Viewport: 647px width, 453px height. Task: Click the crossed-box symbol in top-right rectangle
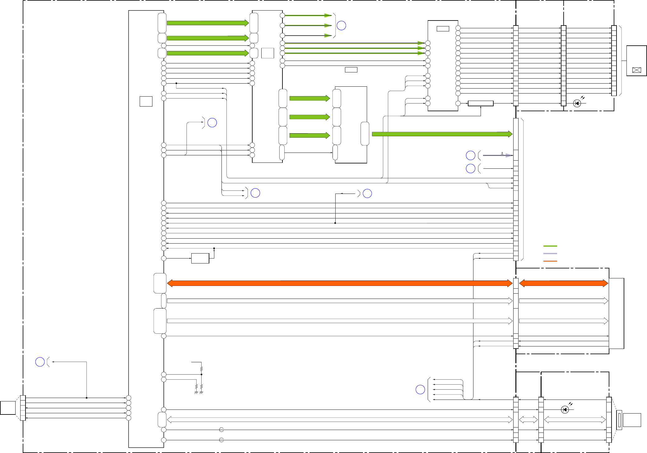coord(636,70)
